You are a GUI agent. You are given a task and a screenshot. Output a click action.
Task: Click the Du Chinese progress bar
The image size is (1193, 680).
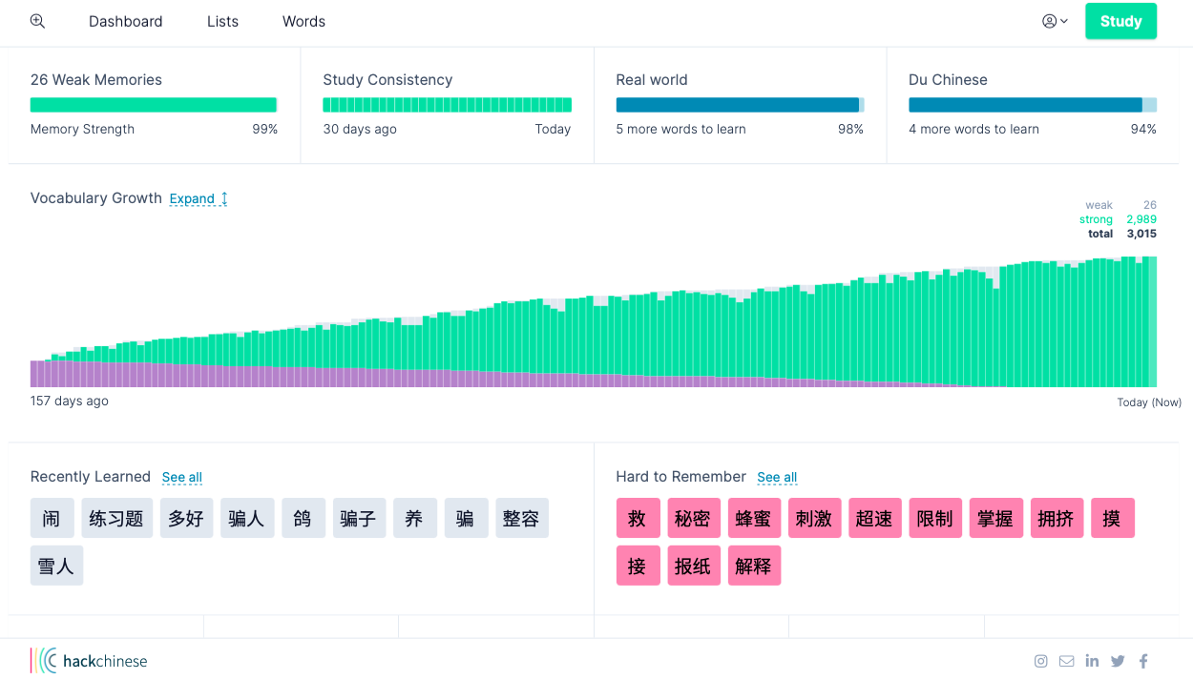coord(1032,105)
